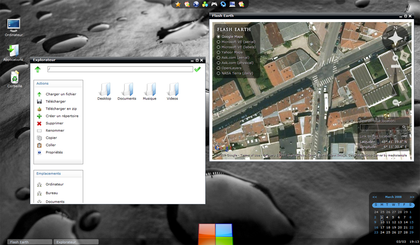The height and width of the screenshot is (245, 420).
Task: Open the Corbeille recycle bin icon
Action: click(x=15, y=79)
